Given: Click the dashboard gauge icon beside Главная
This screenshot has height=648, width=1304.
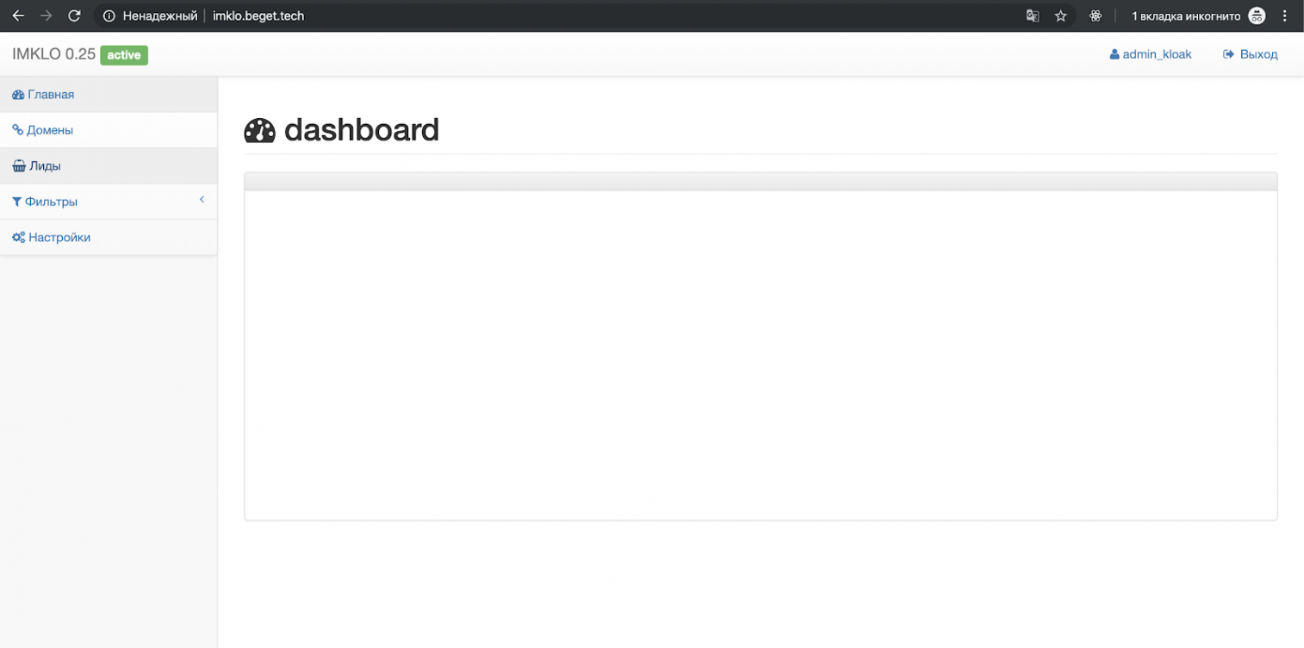Looking at the screenshot, I should 18,95.
